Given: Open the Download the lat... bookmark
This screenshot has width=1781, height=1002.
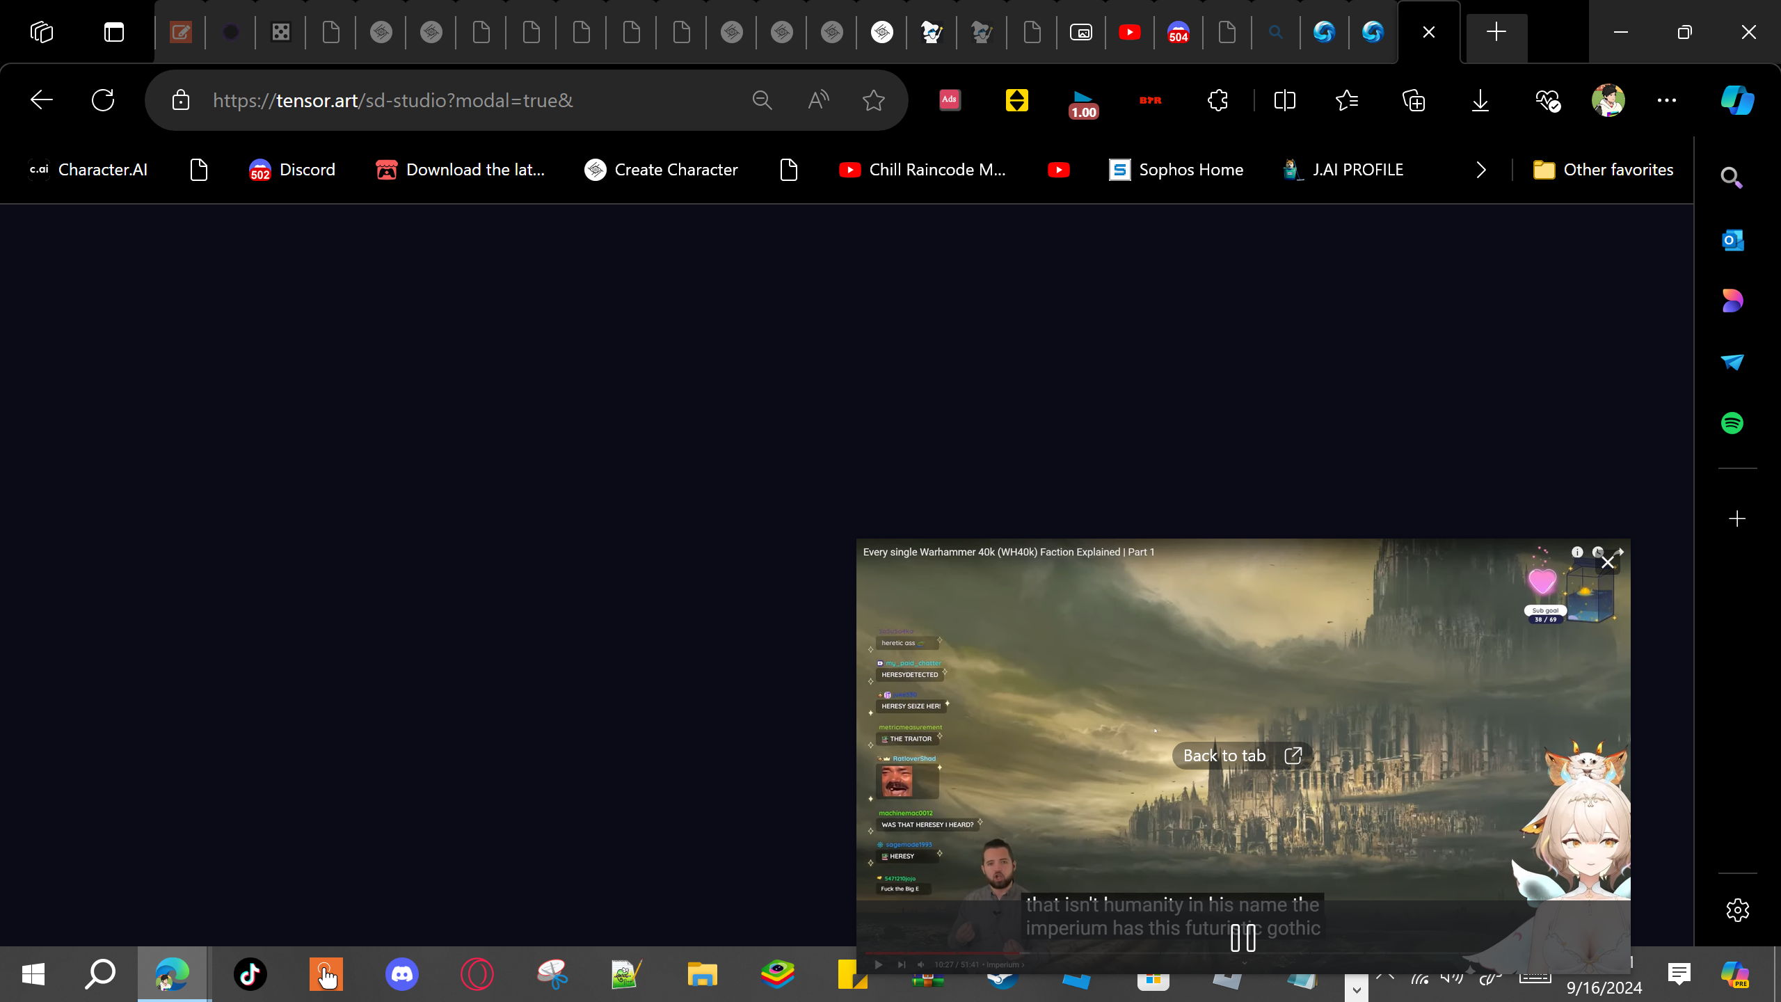Looking at the screenshot, I should pyautogui.click(x=460, y=170).
